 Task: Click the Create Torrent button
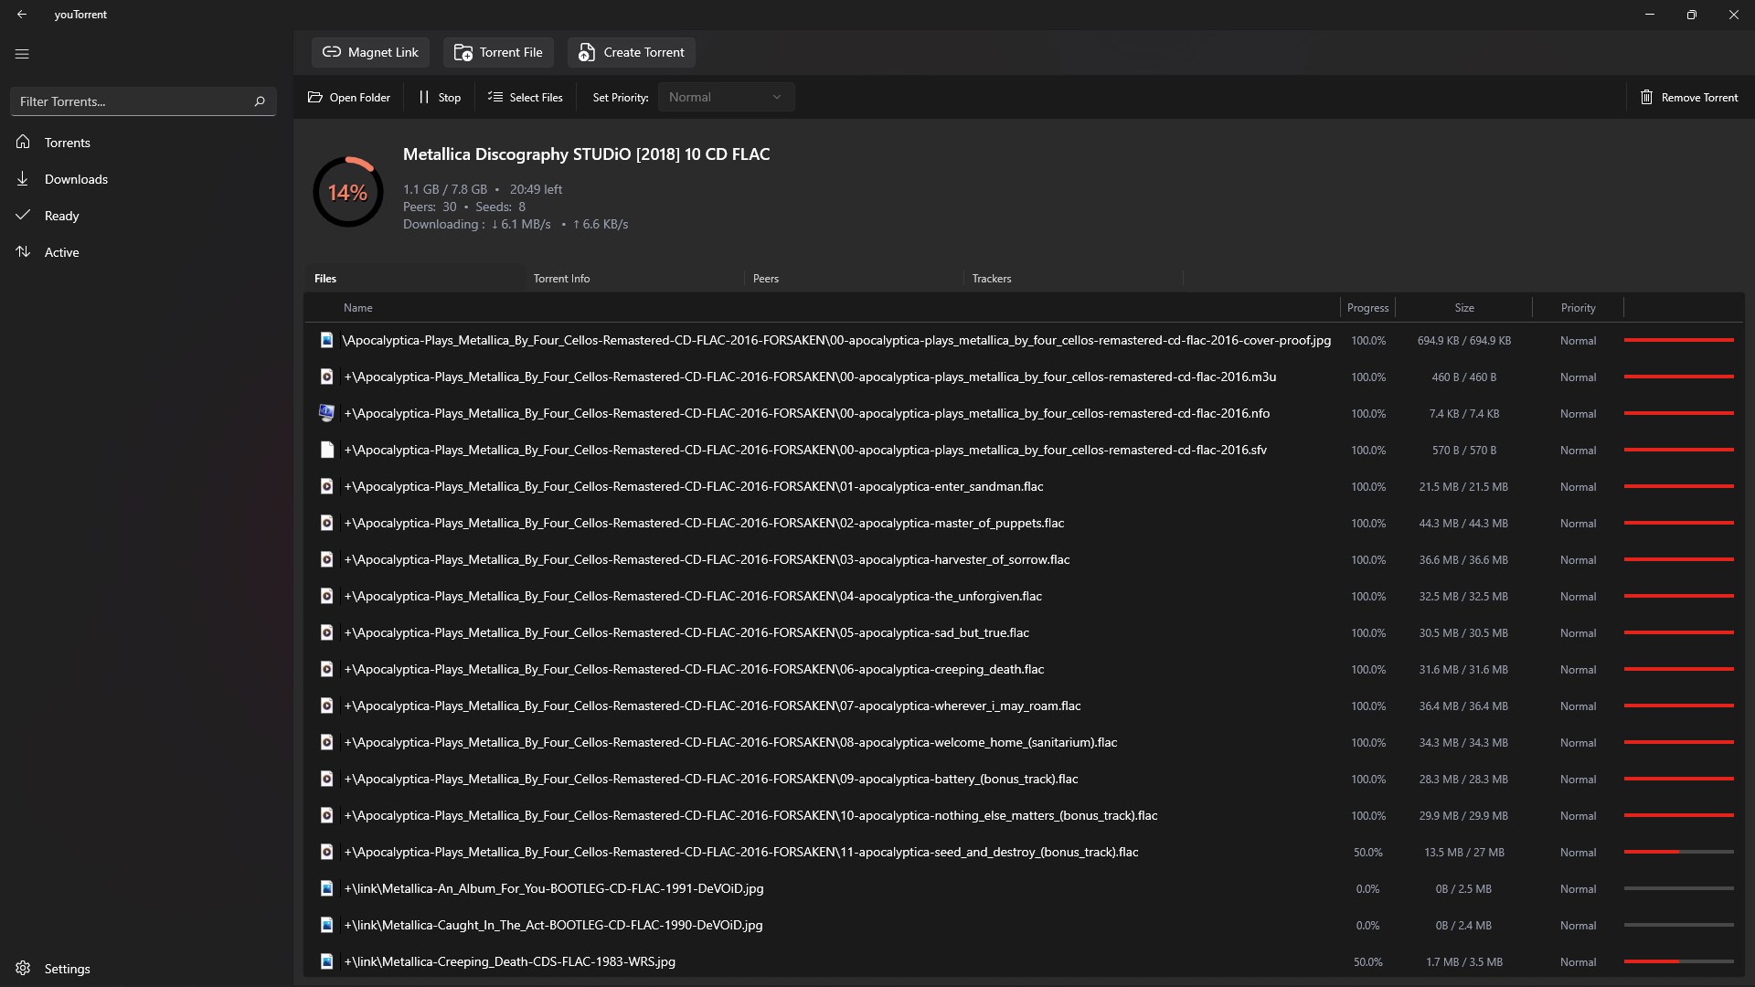click(x=631, y=52)
